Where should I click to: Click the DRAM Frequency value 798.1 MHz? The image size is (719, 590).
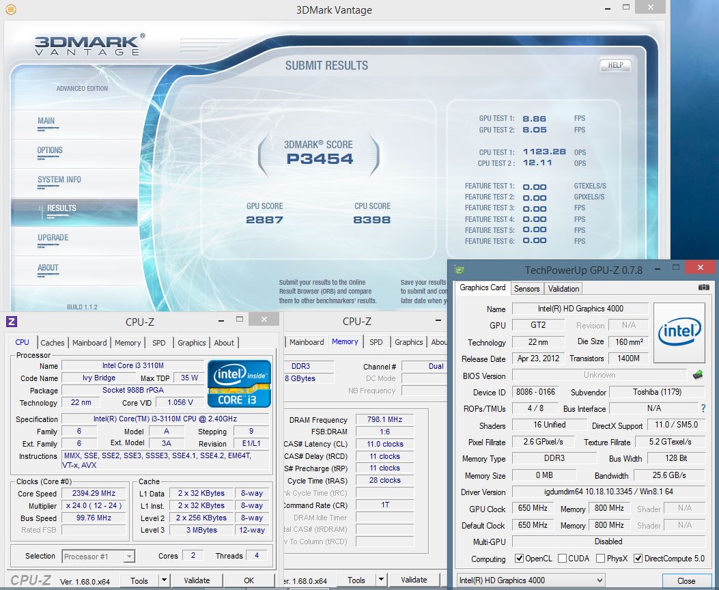tap(384, 419)
